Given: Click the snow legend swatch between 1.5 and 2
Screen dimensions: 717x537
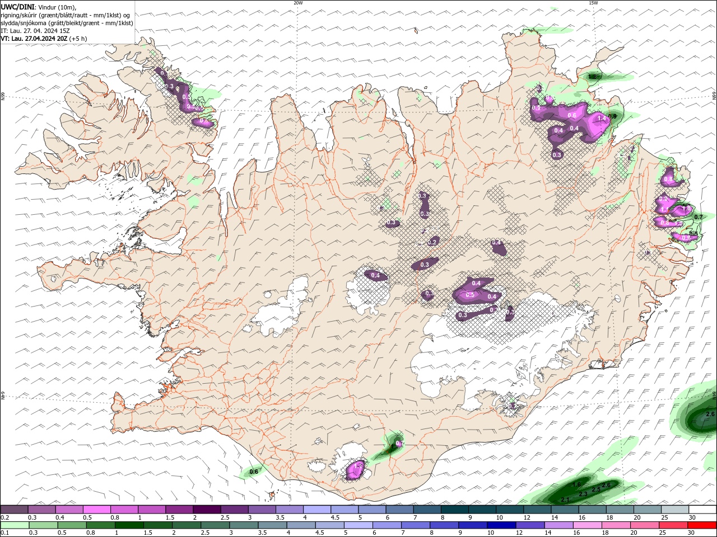Looking at the screenshot, I should click(x=179, y=510).
